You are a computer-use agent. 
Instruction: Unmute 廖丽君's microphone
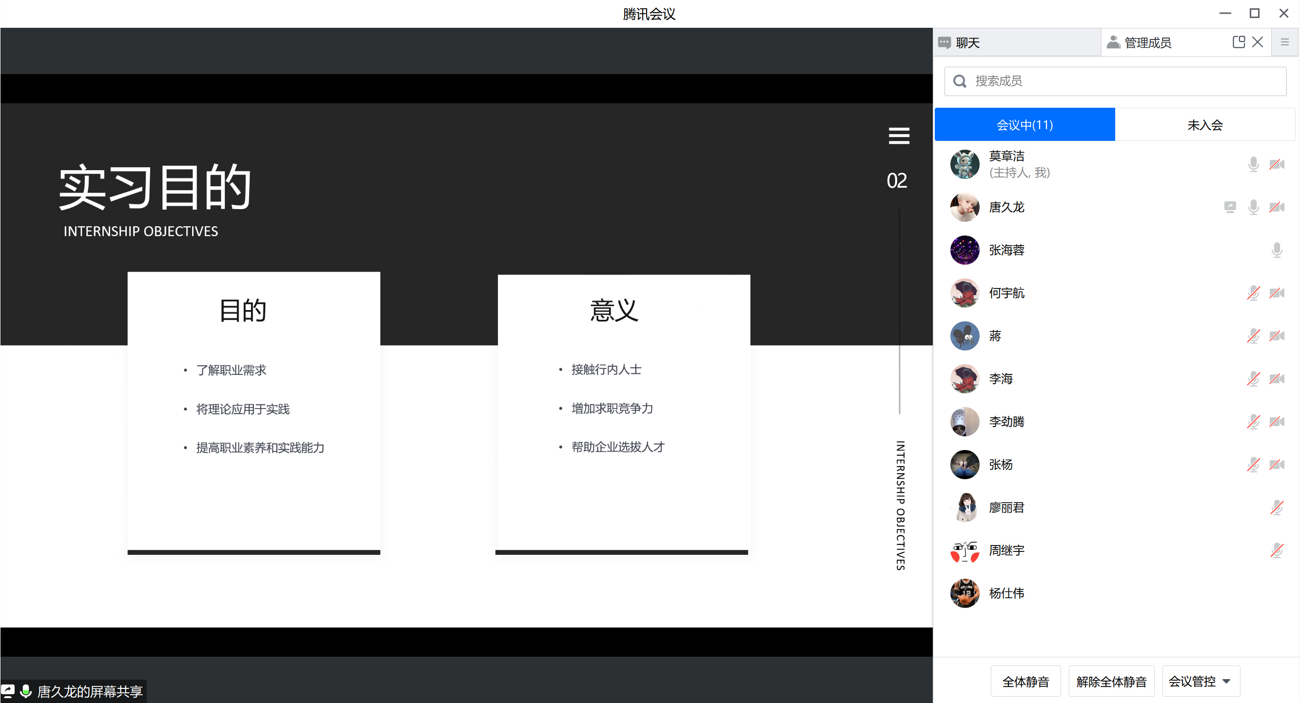(x=1277, y=507)
